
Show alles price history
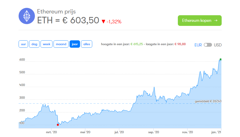click(87, 44)
